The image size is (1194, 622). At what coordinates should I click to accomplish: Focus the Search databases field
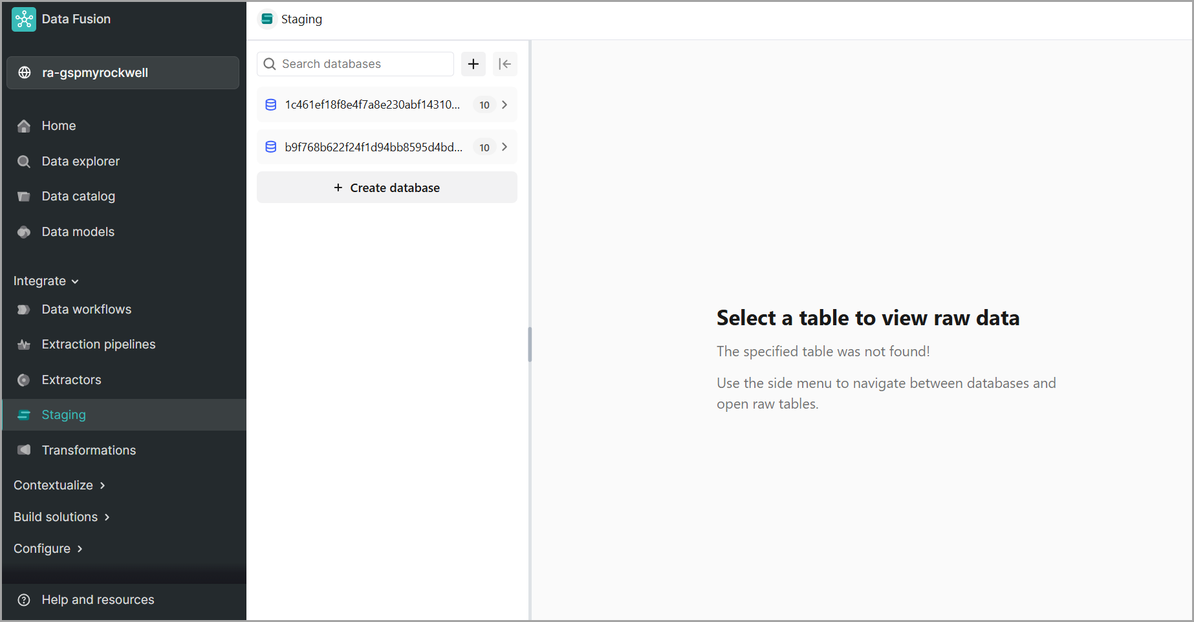355,64
